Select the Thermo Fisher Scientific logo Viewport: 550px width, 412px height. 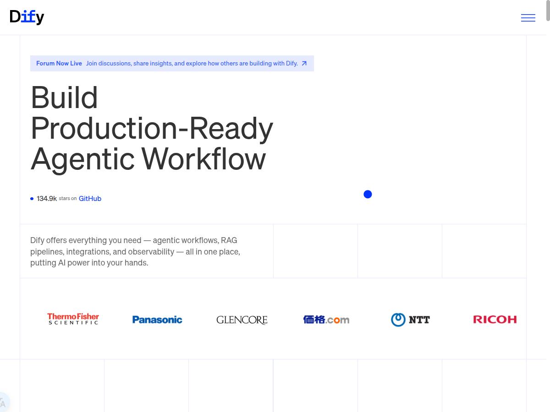73,319
